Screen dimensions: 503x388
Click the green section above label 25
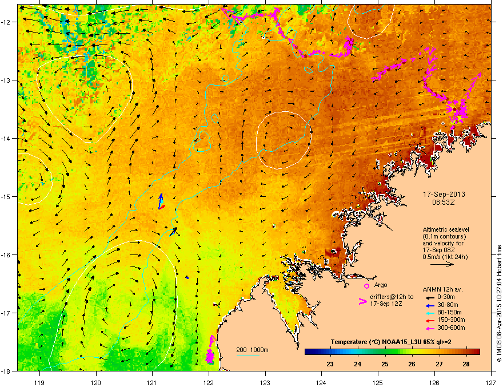point(385,351)
